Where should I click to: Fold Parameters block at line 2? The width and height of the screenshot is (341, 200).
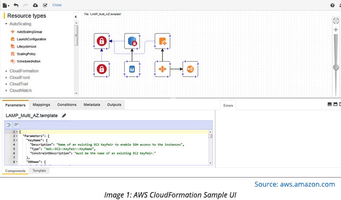pyautogui.click(x=17, y=136)
